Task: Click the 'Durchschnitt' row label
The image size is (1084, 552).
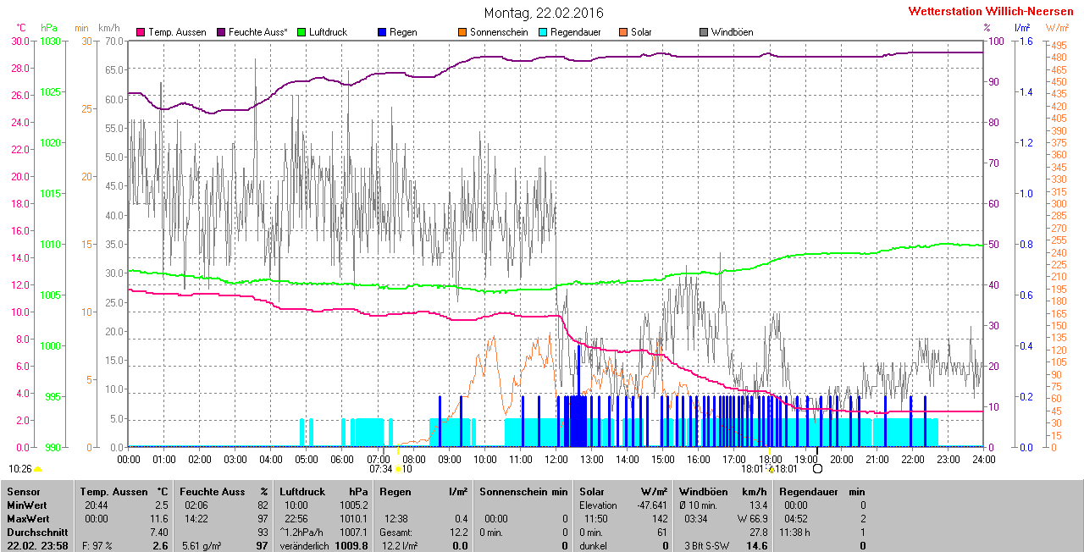Action: [36, 533]
